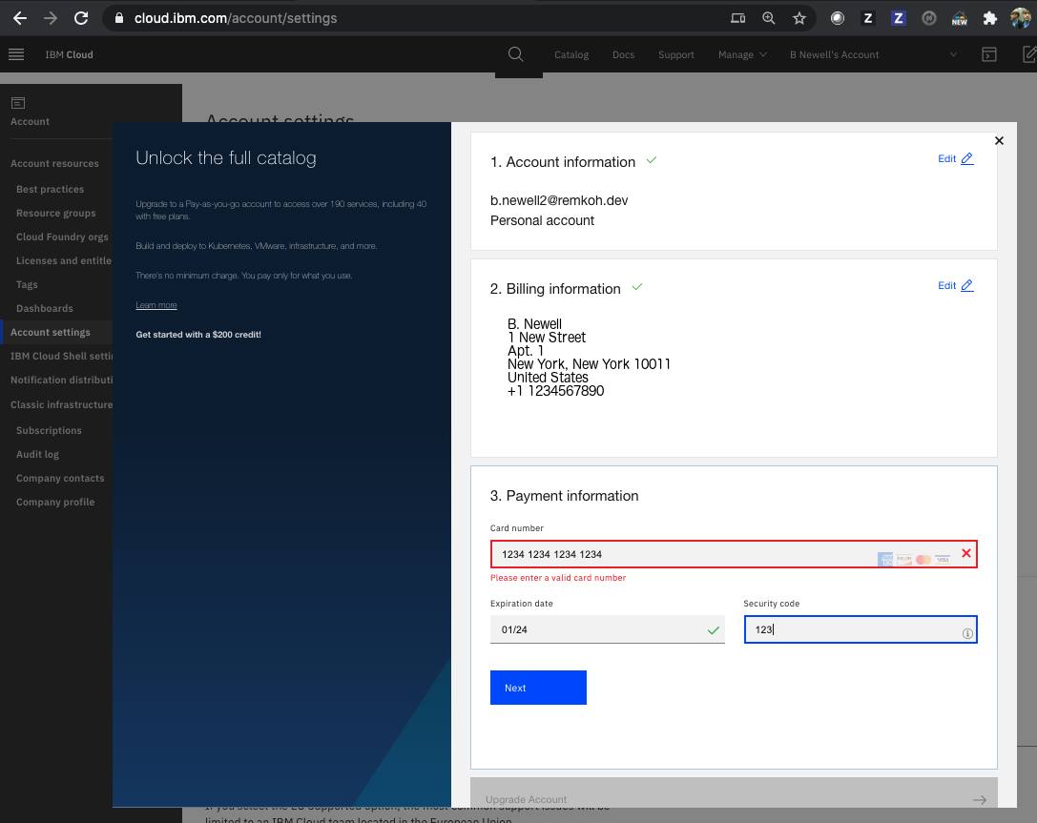Click the blue Next button
Viewport: 1037px width, 823px height.
click(x=538, y=688)
